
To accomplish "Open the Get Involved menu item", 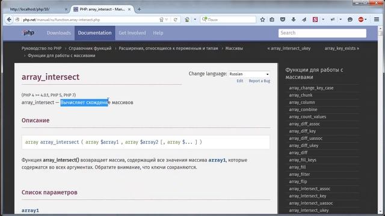I will 132,33.
